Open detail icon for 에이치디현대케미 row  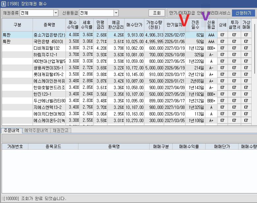click(222, 114)
